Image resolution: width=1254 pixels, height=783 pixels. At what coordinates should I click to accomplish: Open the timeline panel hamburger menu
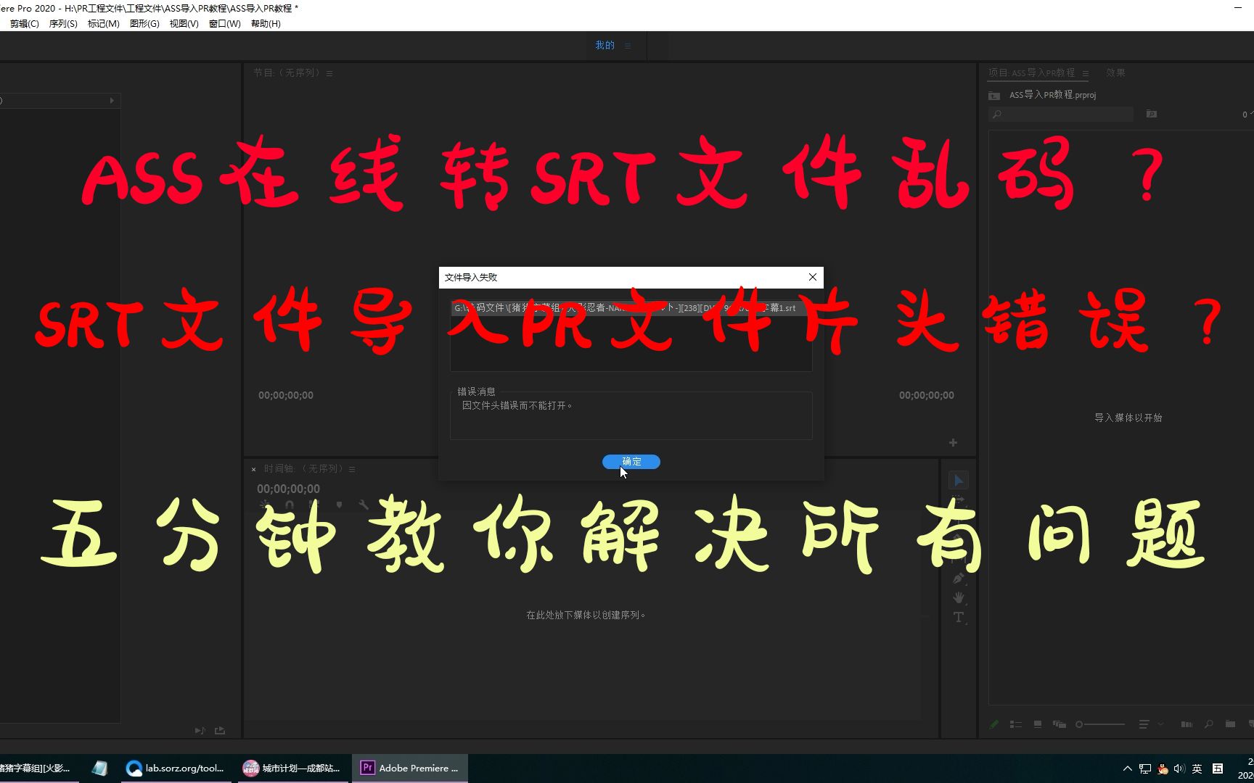pyautogui.click(x=352, y=469)
